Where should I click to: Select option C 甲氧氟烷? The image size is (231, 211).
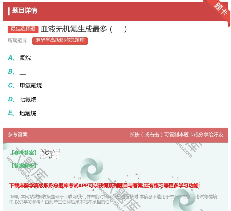[x=31, y=85]
